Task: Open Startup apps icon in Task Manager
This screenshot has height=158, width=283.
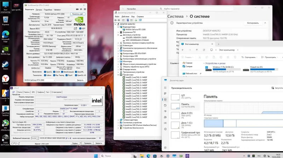Action: coord(165,111)
